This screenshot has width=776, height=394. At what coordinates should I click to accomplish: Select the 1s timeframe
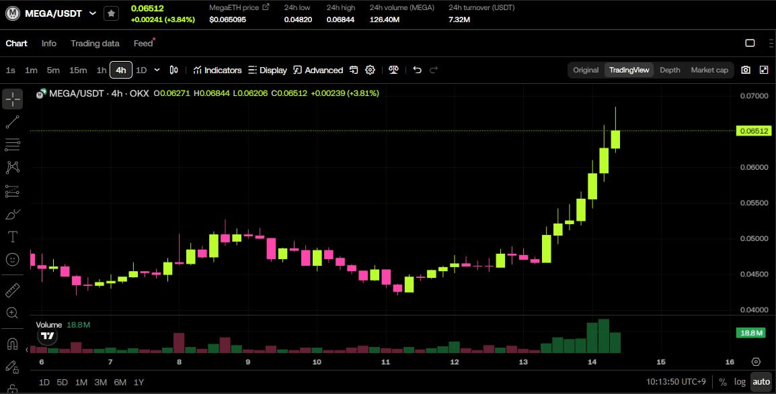[x=10, y=70]
